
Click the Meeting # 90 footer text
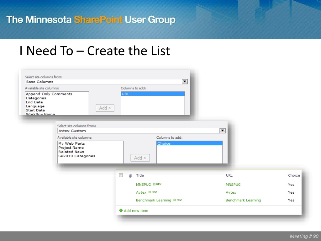click(x=304, y=236)
